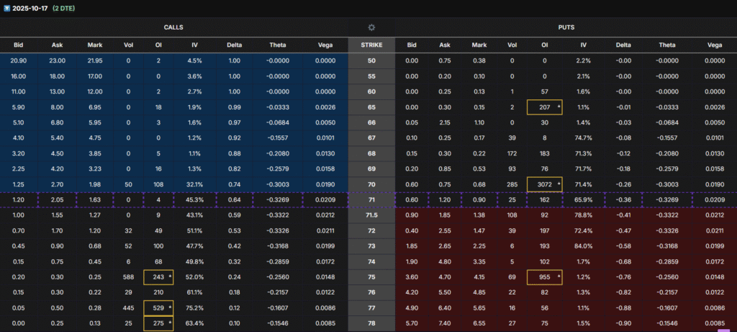Sort calls by IV column header

194,45
